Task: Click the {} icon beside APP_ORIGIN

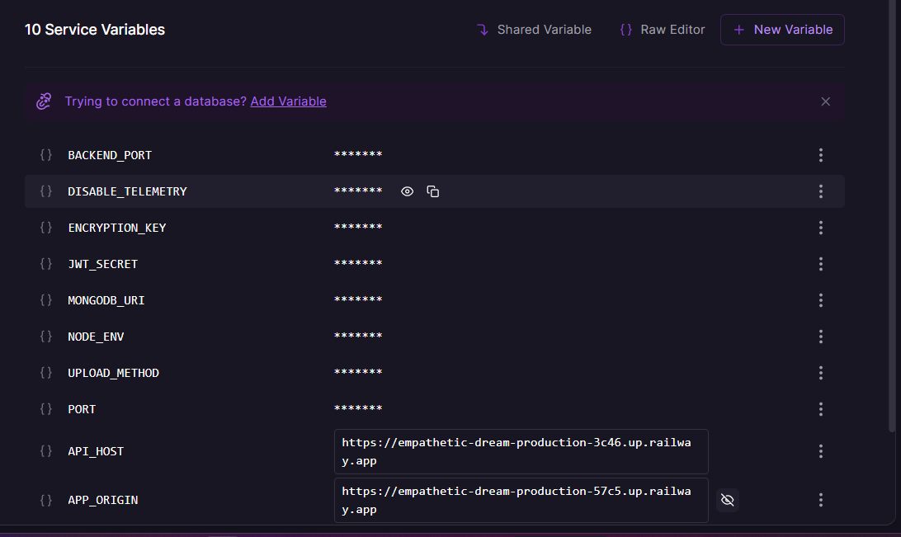Action: 46,500
